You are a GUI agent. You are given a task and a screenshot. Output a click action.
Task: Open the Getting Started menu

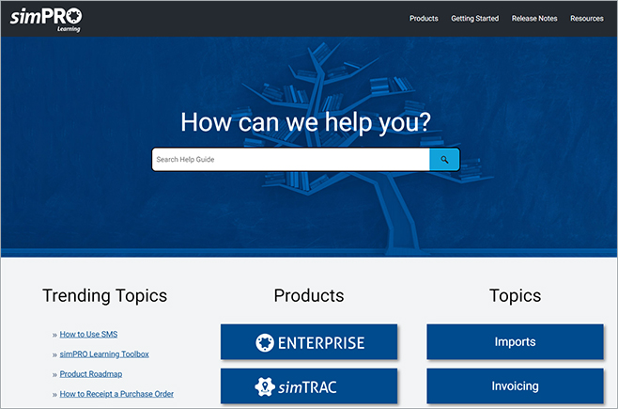(x=475, y=19)
